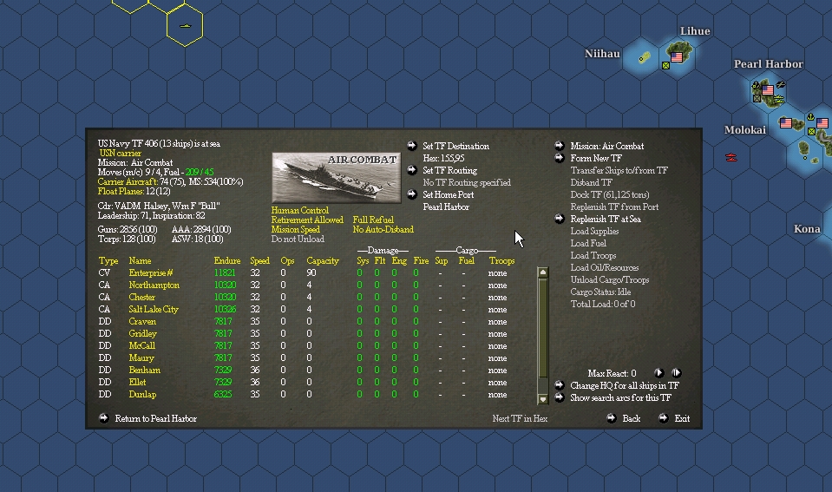Click the Capacity column header
The height and width of the screenshot is (492, 832).
pos(322,260)
